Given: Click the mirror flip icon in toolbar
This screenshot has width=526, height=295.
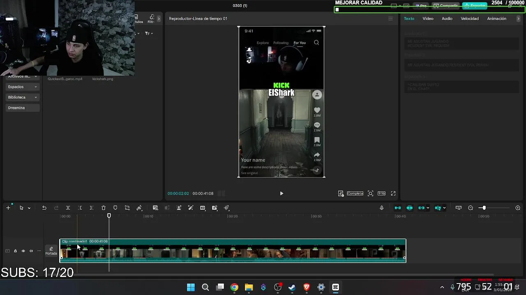Looking at the screenshot, I should (x=139, y=208).
